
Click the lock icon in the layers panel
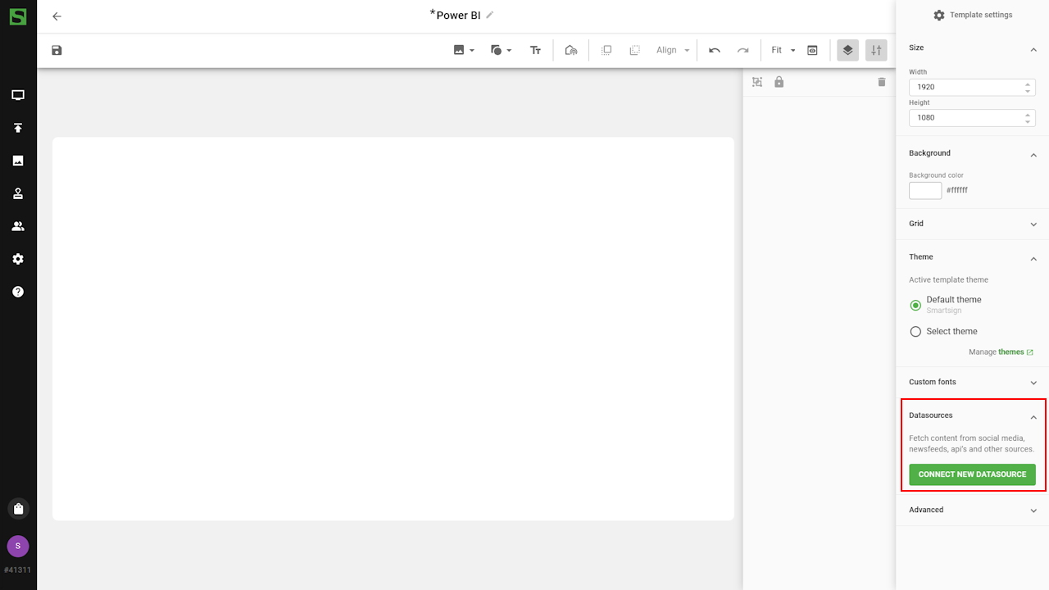(779, 82)
